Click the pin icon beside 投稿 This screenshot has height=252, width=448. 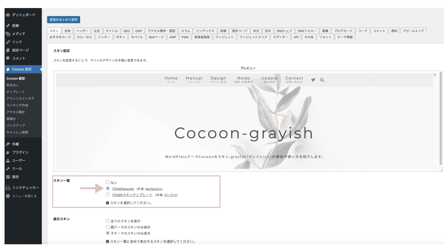coord(8,26)
